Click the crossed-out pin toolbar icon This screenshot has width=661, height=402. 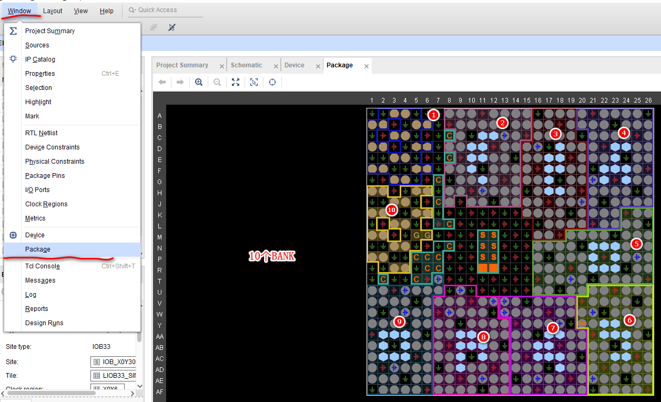click(x=171, y=27)
